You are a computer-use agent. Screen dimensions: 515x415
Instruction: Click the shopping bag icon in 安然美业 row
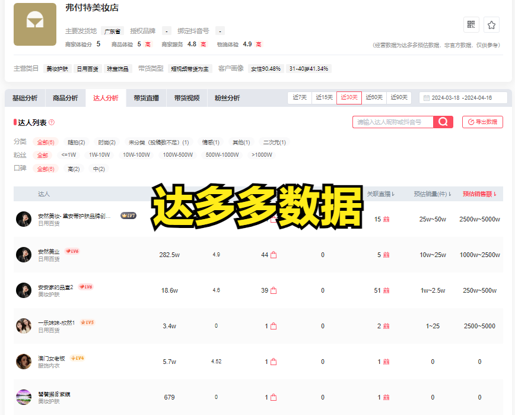pyautogui.click(x=274, y=255)
